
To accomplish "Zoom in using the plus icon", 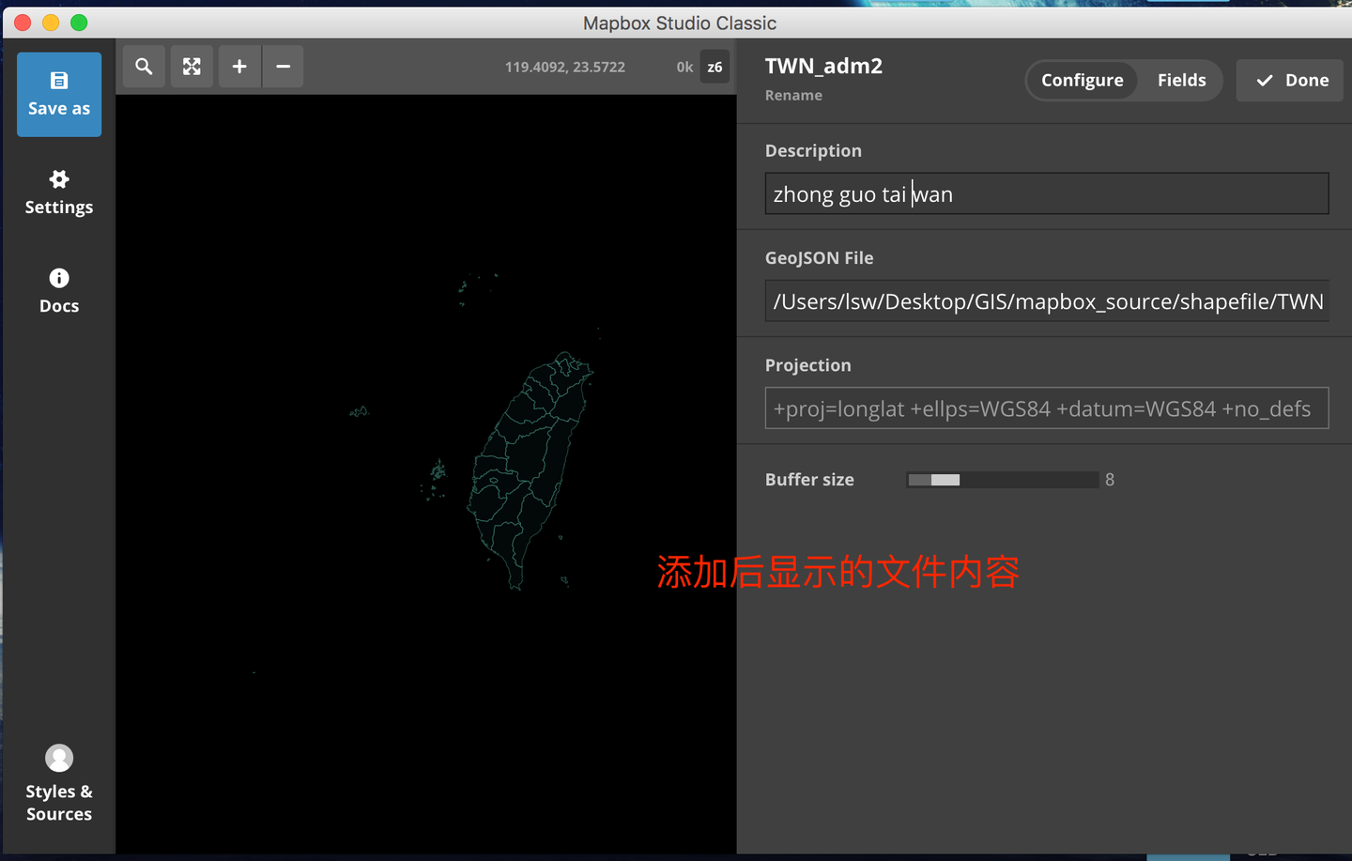I will pyautogui.click(x=238, y=66).
